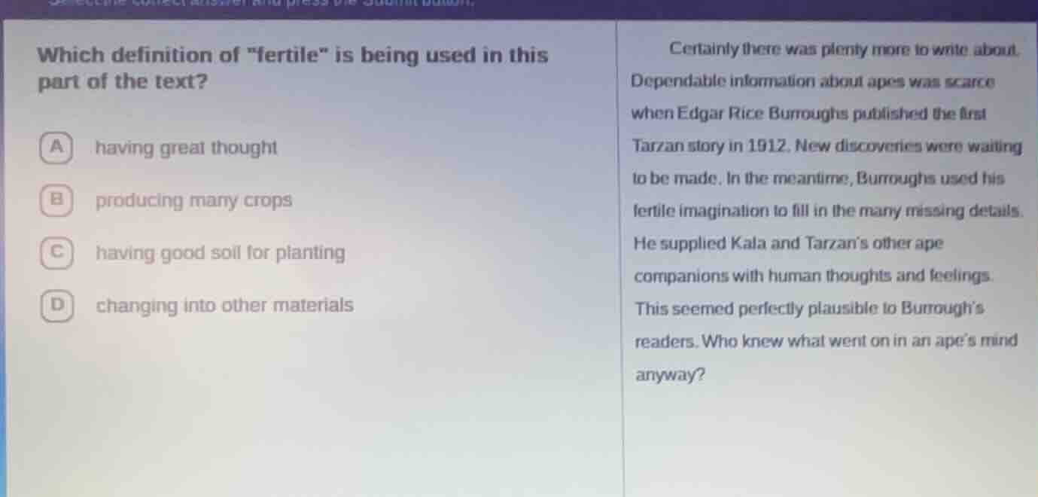Click the year '1912' in the passage
The image size is (1038, 497).
click(768, 147)
